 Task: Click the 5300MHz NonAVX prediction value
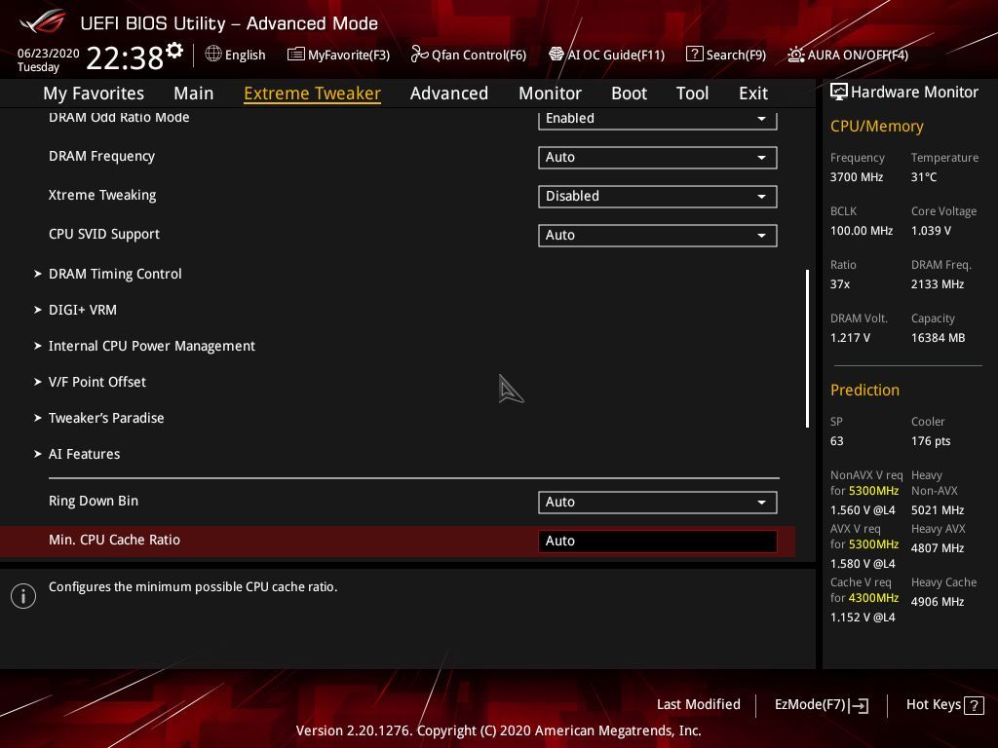[x=874, y=491]
